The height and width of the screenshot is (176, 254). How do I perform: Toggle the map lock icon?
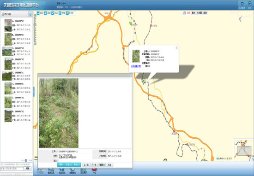tap(184, 13)
